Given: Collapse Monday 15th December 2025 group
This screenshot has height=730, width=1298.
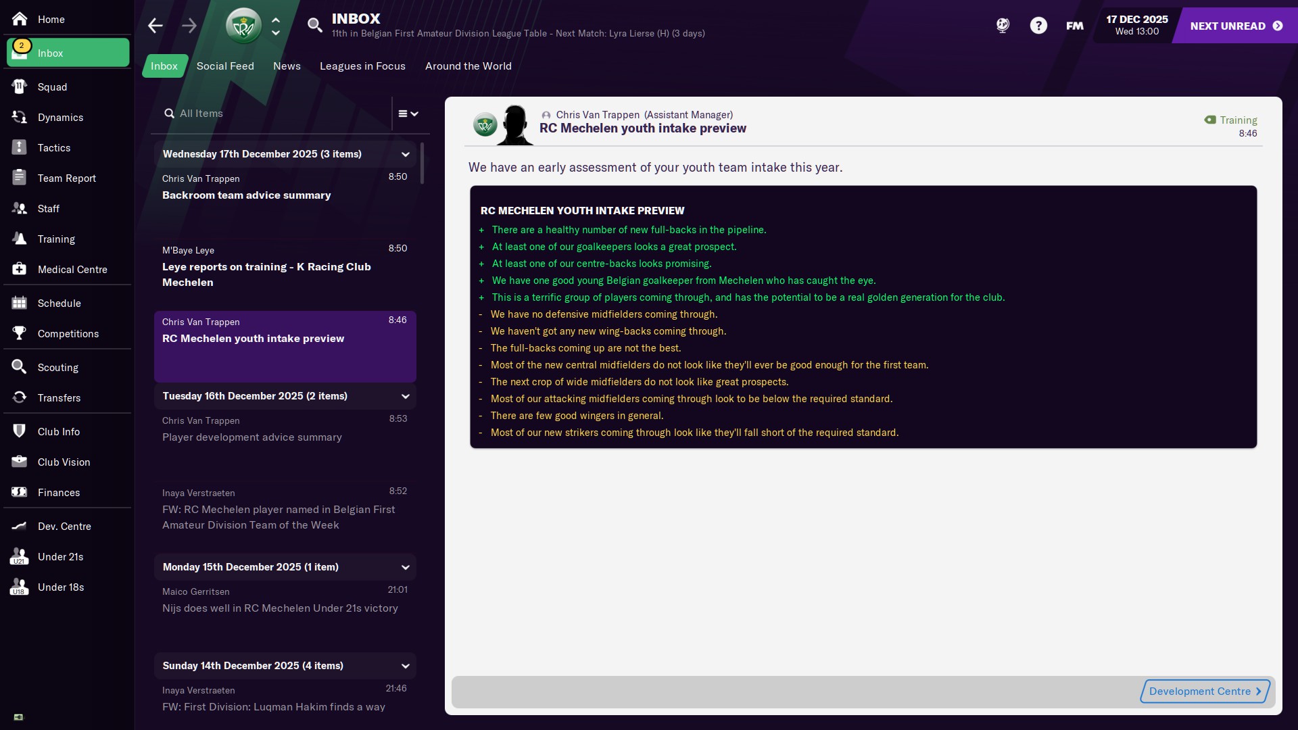Looking at the screenshot, I should [x=406, y=567].
